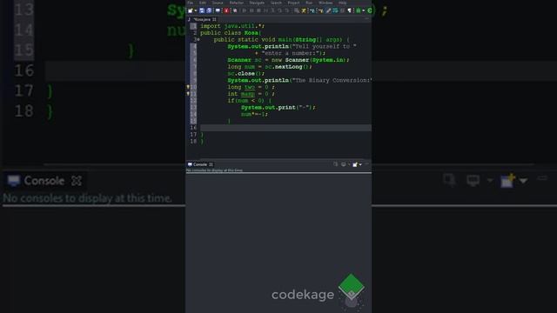Collapse the main method fold marker
Image resolution: width=557 pixels, height=313 pixels.
[198, 40]
